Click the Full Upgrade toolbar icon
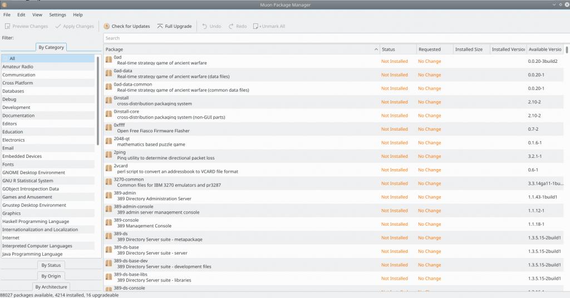The width and height of the screenshot is (570, 298). 160,26
